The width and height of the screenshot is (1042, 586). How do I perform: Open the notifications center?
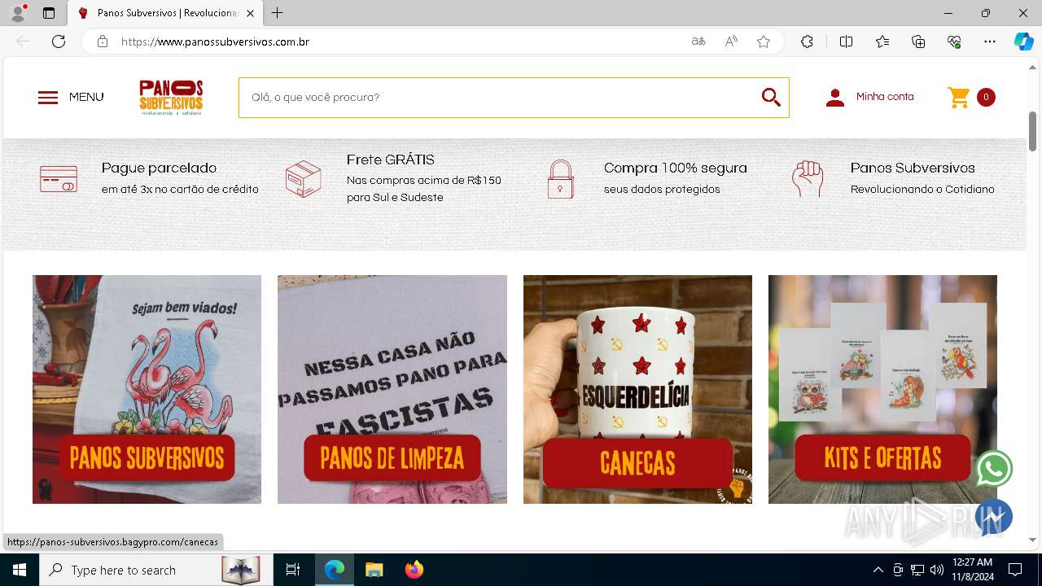click(1015, 570)
